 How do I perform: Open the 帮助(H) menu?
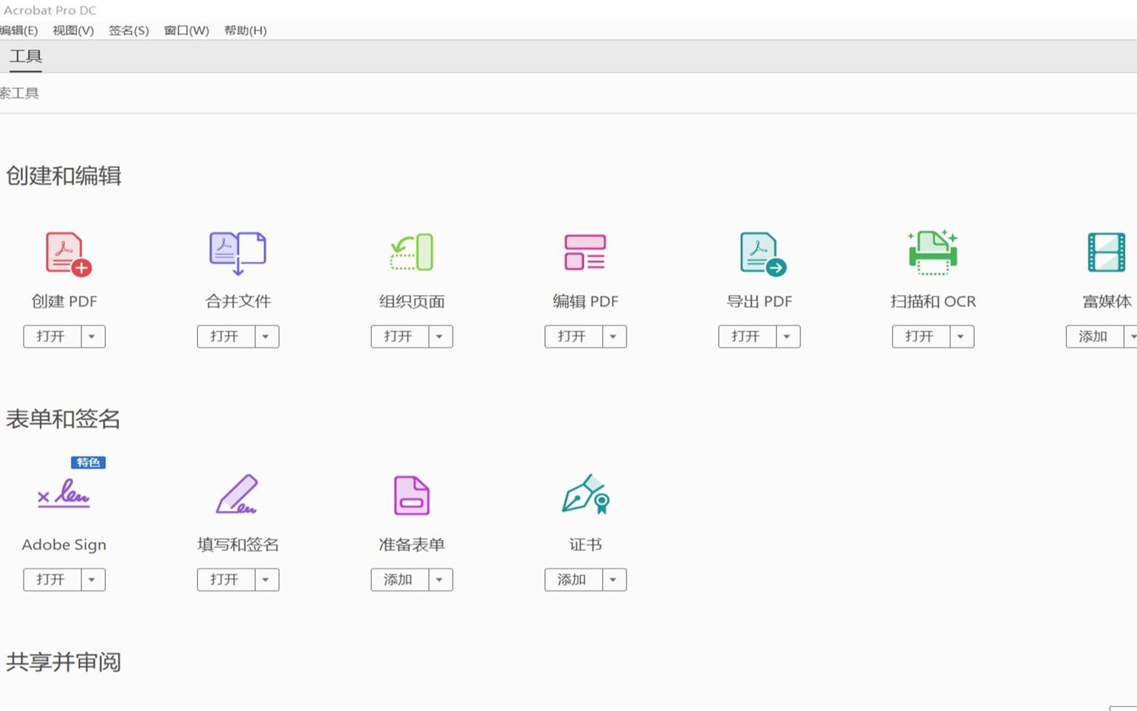coord(245,30)
